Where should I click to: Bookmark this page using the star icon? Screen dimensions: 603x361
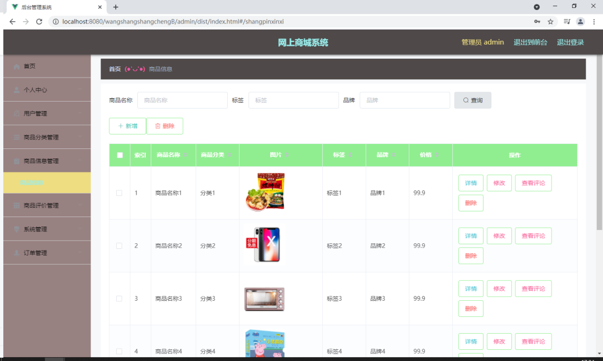(551, 22)
